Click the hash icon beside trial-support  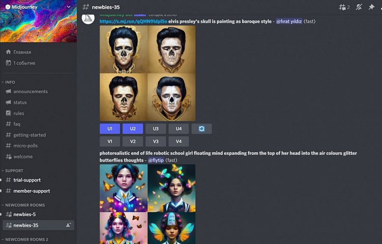8,180
